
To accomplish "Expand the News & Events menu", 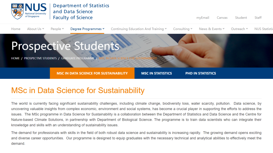I will point(212,29).
